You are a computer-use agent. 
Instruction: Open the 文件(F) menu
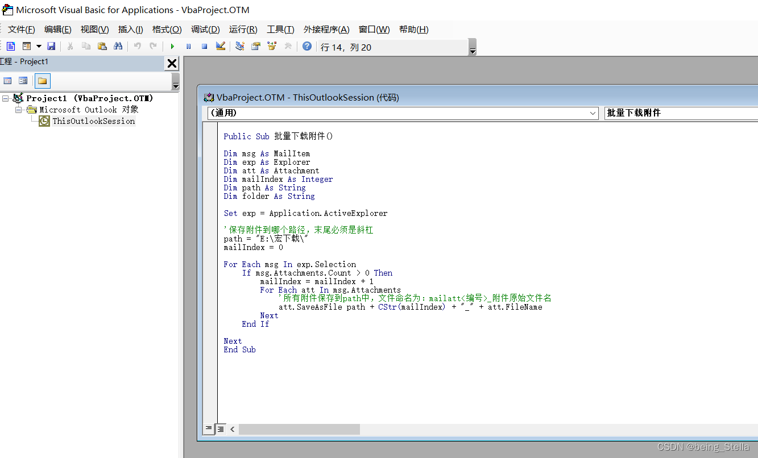coord(22,30)
